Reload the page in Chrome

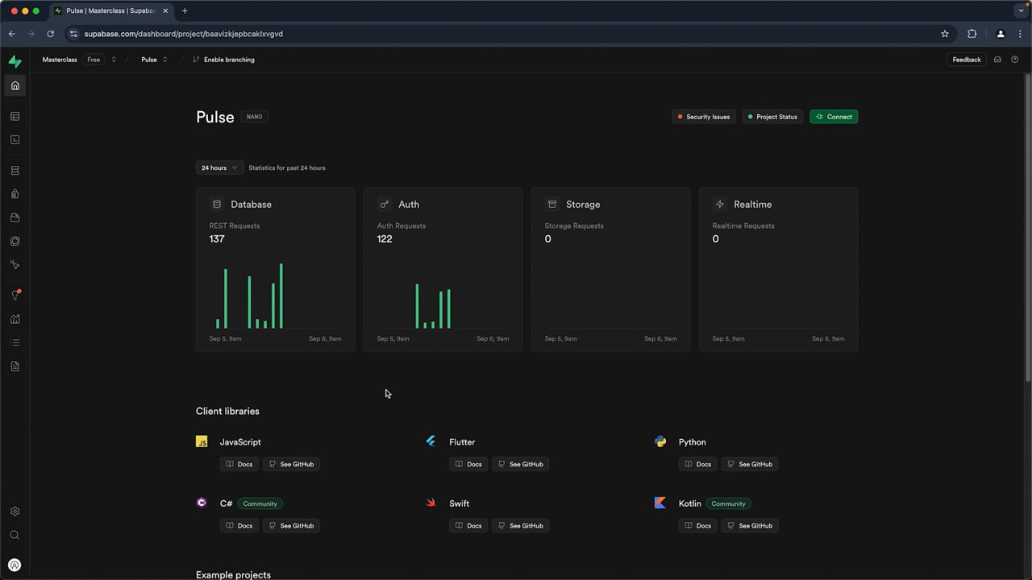point(50,34)
